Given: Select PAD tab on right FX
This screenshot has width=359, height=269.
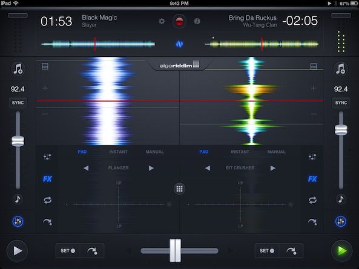Looking at the screenshot, I should pyautogui.click(x=204, y=152).
